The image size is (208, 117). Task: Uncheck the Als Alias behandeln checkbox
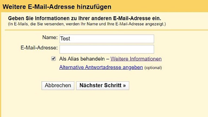pos(54,59)
